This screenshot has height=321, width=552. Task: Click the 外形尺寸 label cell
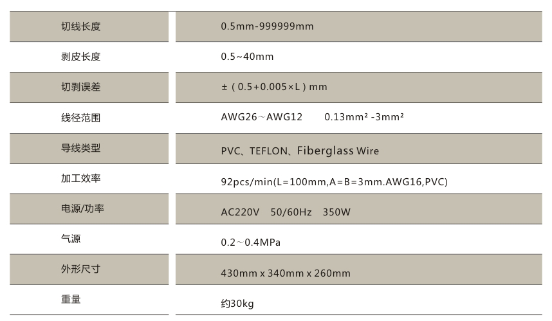80,270
